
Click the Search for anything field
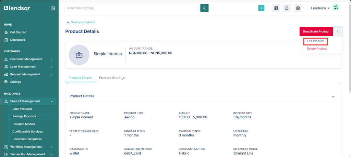[x=131, y=8]
